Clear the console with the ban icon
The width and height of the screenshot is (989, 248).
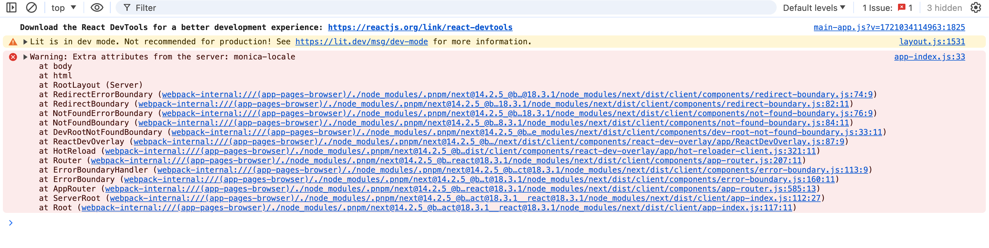[31, 8]
